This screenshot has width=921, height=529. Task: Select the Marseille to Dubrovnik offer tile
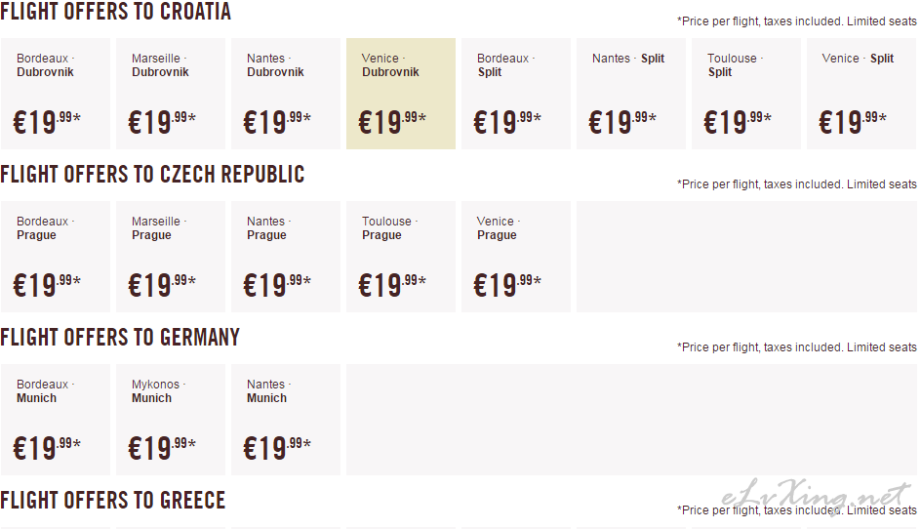[171, 94]
